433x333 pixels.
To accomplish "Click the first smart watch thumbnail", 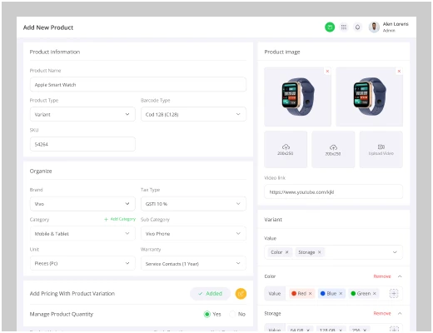I will [297, 97].
